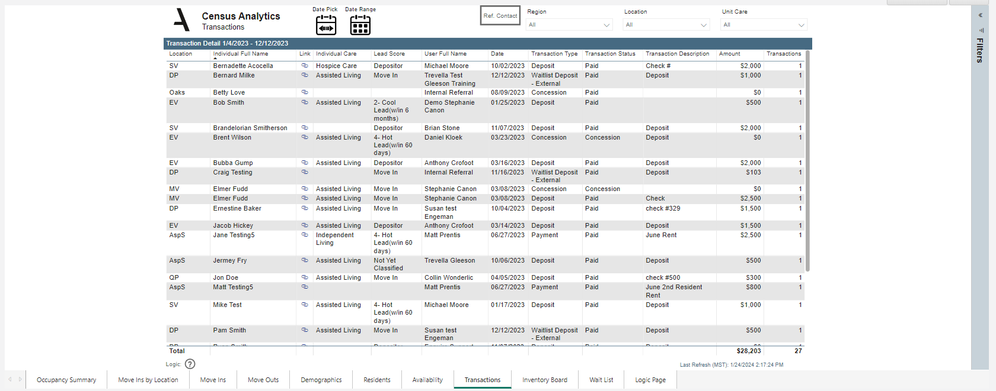Open the link icon for Jane Testing5

pos(305,235)
